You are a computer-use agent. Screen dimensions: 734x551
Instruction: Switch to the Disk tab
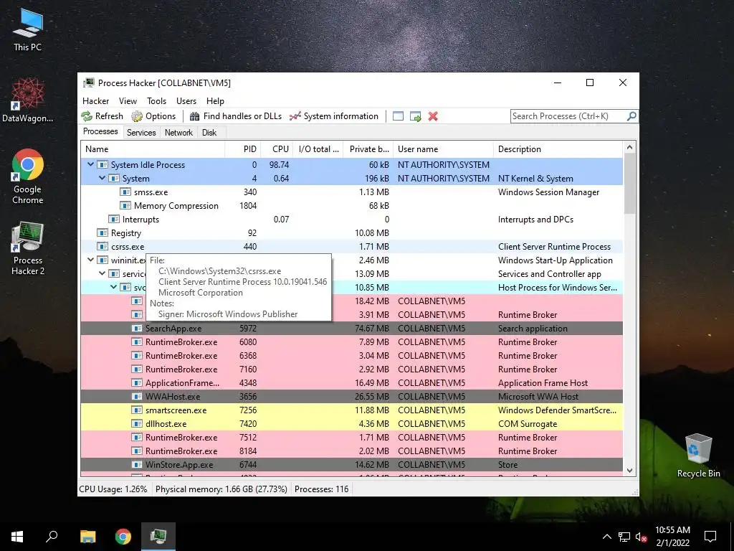pyautogui.click(x=209, y=133)
